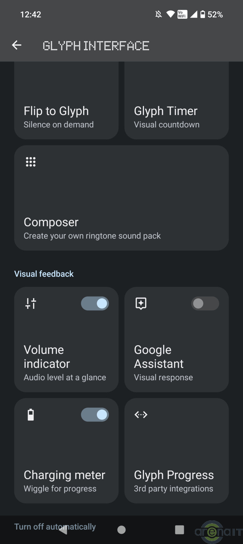The width and height of the screenshot is (243, 544).
Task: Turn off the Charging meter toggle
Action: [95, 415]
